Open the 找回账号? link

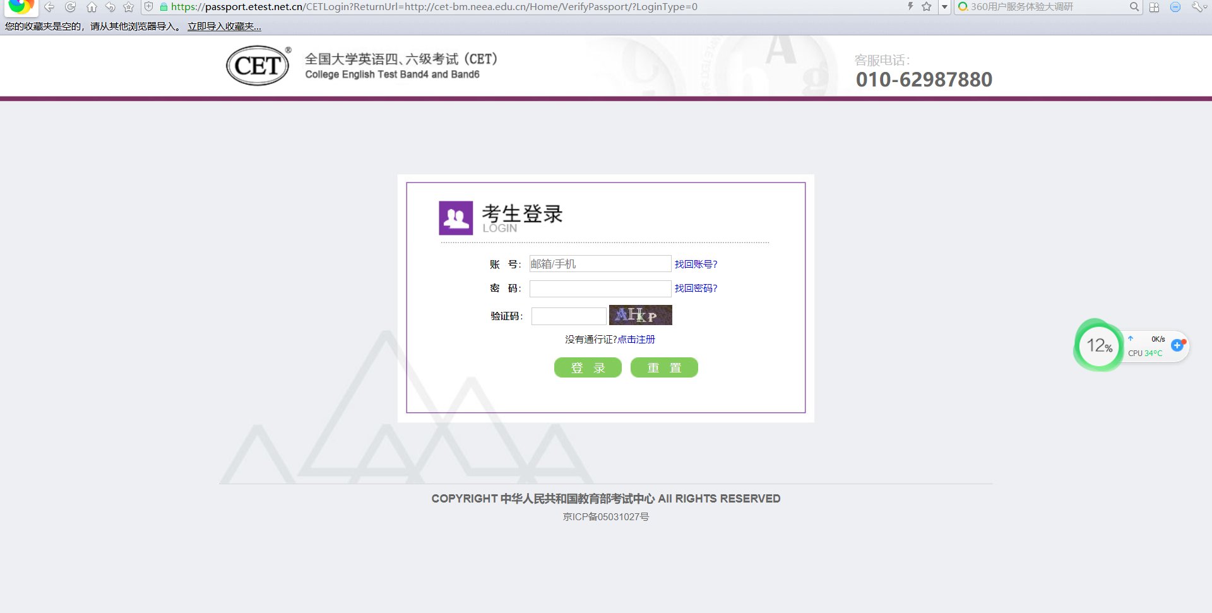[x=695, y=264]
